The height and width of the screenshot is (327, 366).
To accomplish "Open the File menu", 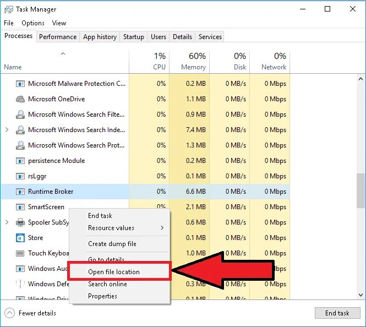I will 9,23.
